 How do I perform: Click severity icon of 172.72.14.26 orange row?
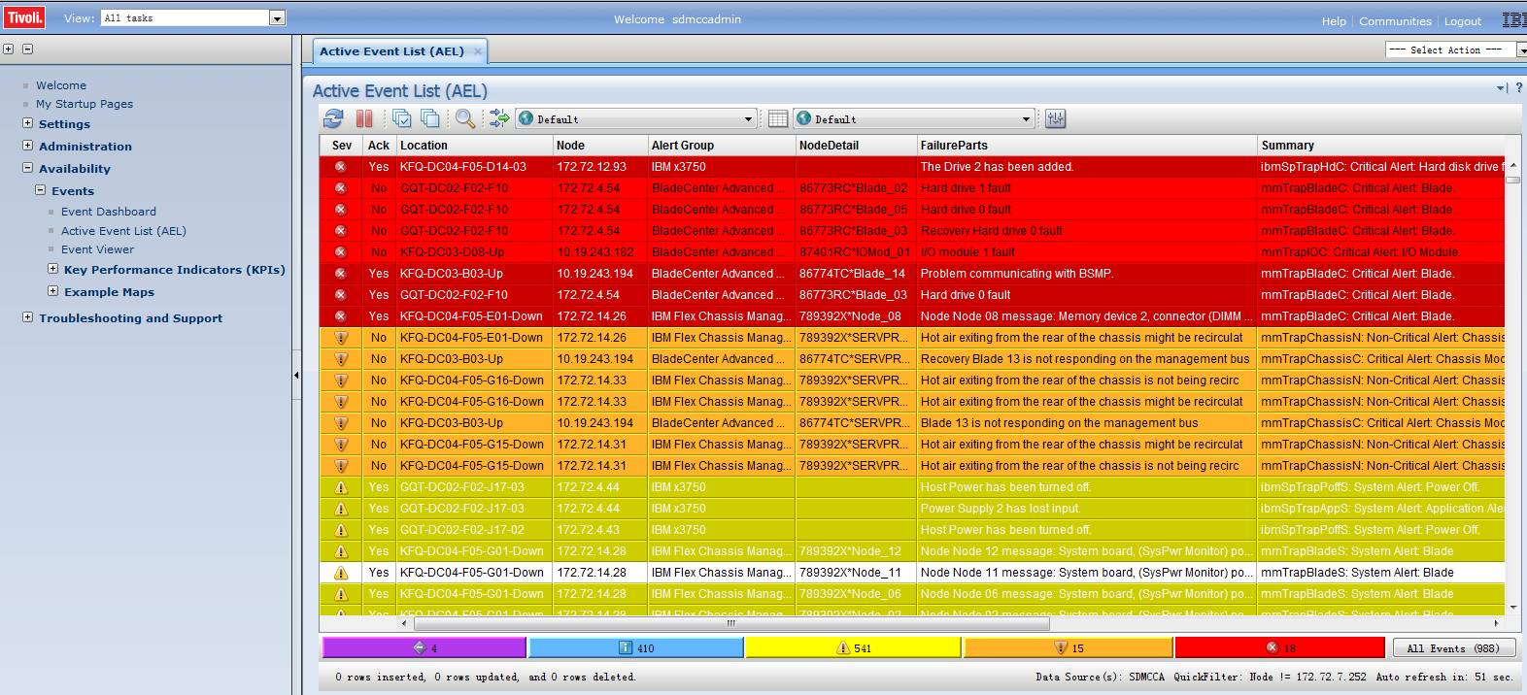tap(341, 338)
